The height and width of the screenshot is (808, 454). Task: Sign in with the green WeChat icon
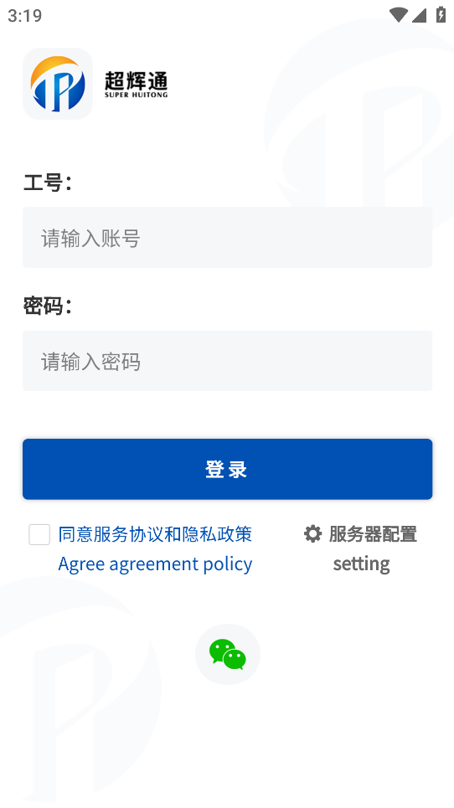coord(227,654)
